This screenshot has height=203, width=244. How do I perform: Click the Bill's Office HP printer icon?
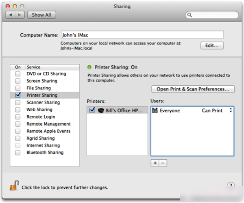pos(101,110)
